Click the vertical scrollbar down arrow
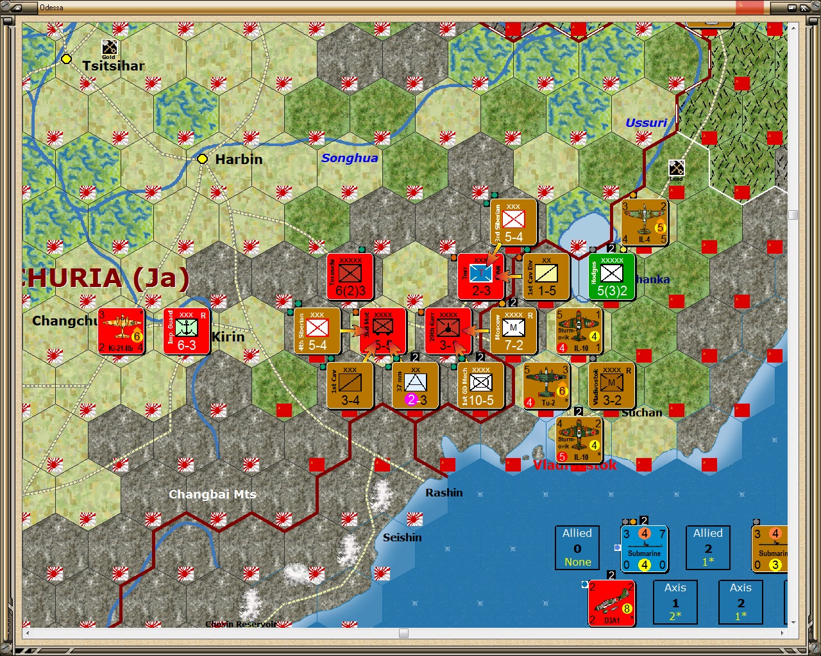 [793, 622]
